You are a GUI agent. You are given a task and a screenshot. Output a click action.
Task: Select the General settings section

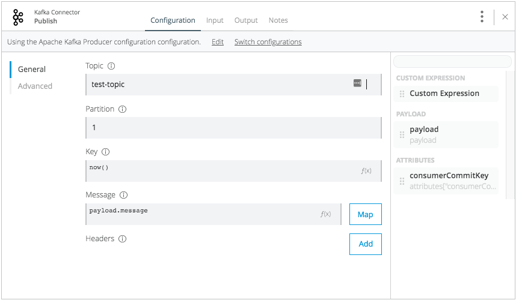pyautogui.click(x=32, y=70)
